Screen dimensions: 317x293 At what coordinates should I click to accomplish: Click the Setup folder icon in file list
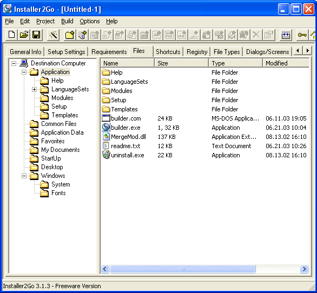(105, 100)
